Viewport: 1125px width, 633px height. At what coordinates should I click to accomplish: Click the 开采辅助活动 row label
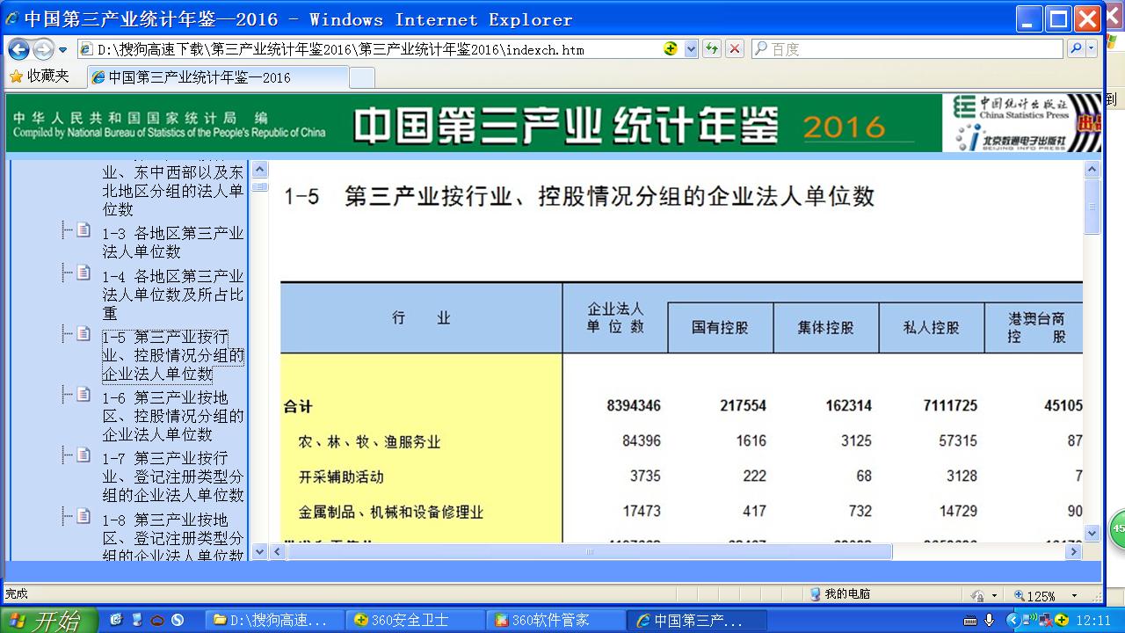tap(341, 477)
